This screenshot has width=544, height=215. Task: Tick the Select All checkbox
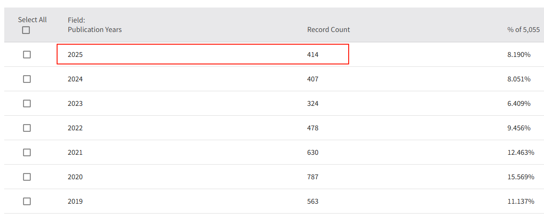pos(26,30)
